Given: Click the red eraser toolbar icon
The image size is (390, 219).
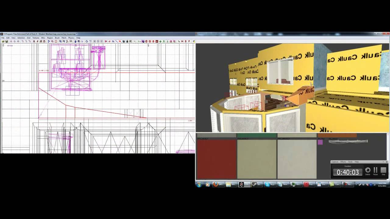Looking at the screenshot, I should click(x=109, y=41).
